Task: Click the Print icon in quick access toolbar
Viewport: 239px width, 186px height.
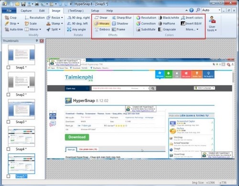Action: pyautogui.click(x=37, y=4)
